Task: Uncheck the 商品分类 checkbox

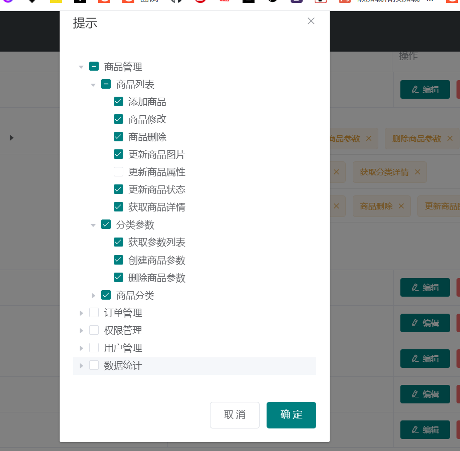Action: [x=106, y=295]
